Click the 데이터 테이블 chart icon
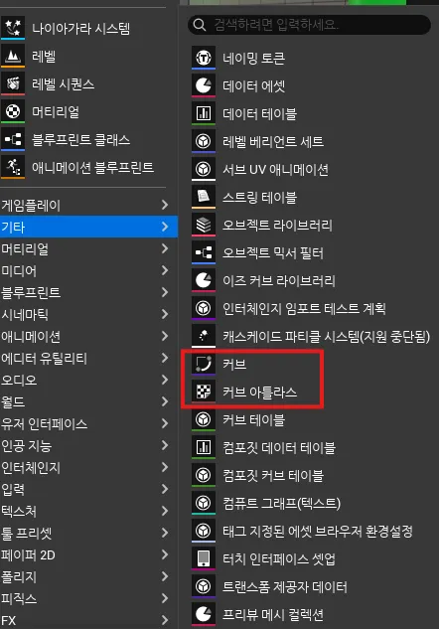 click(x=204, y=113)
